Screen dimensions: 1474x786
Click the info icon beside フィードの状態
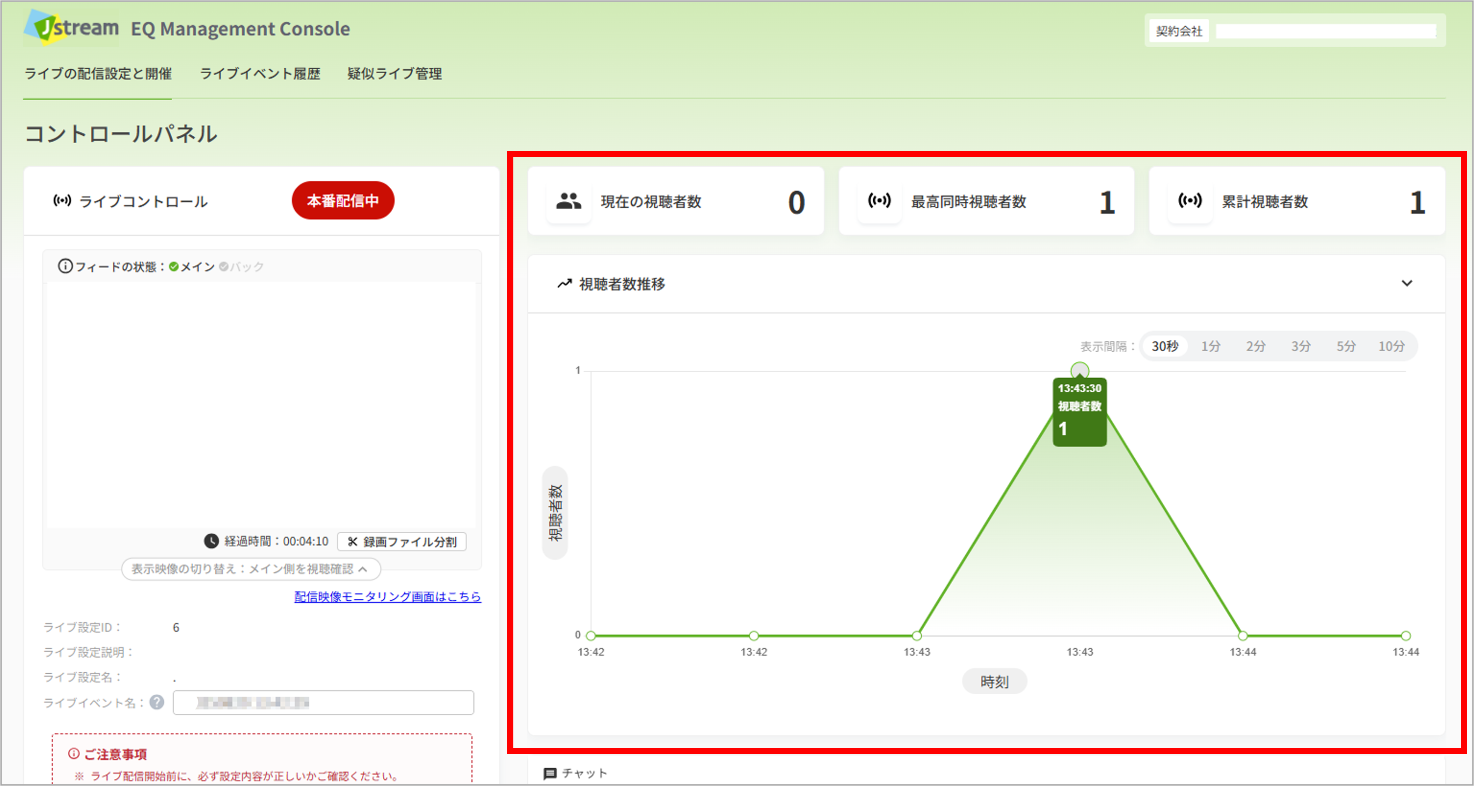coord(65,266)
